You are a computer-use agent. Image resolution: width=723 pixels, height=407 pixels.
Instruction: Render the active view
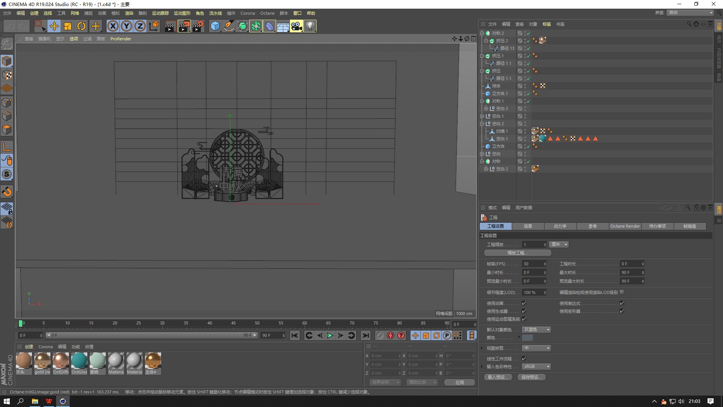click(170, 26)
